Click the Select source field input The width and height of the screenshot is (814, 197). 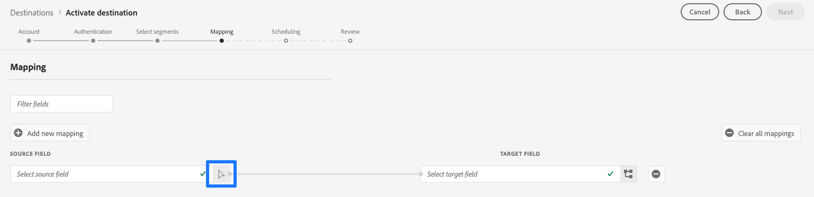coord(111,174)
